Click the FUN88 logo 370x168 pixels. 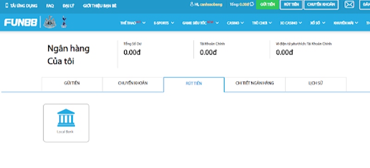pyautogui.click(x=21, y=23)
